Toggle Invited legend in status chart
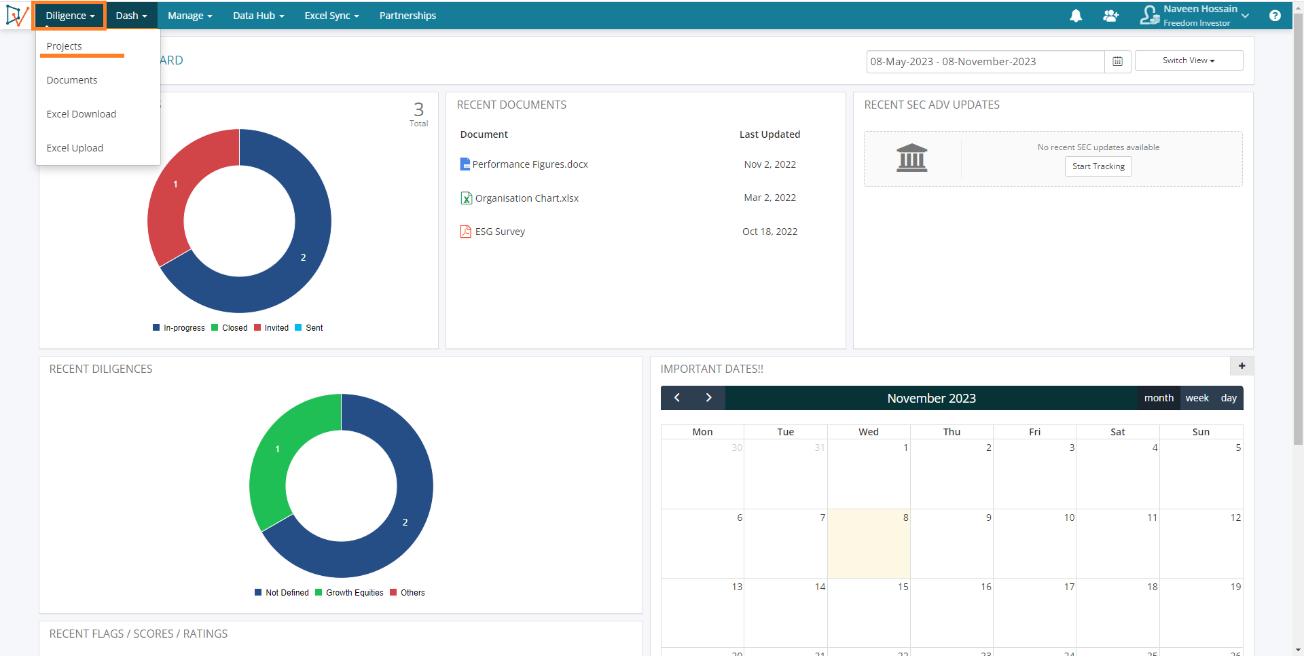This screenshot has width=1304, height=656. [272, 328]
